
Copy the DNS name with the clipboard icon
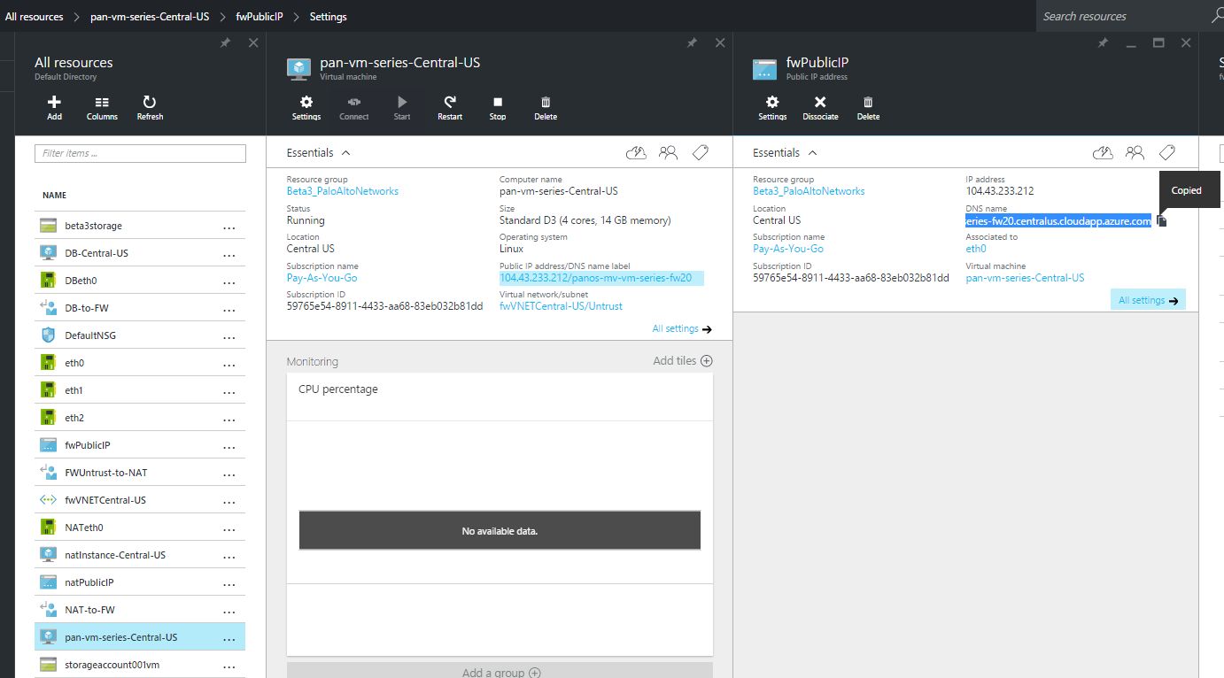click(1162, 221)
